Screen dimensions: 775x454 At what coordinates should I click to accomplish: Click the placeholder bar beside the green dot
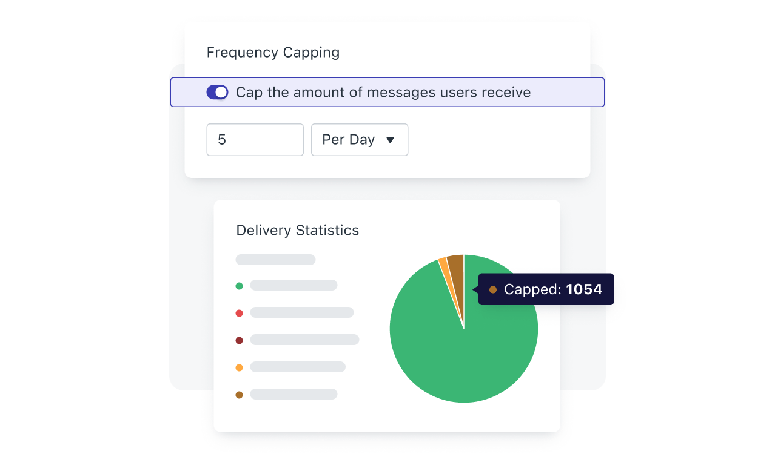(x=294, y=285)
